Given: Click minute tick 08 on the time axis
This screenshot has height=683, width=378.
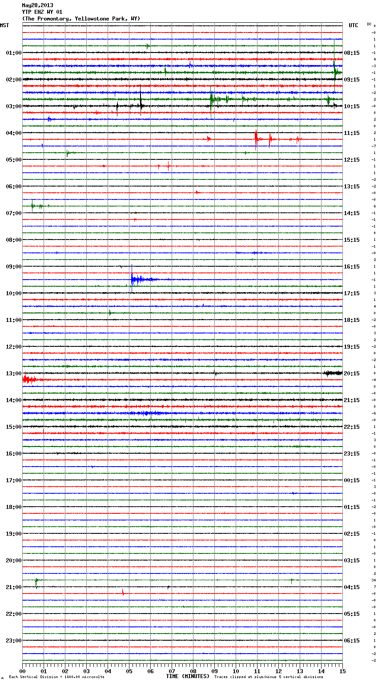Looking at the screenshot, I should click(x=193, y=671).
